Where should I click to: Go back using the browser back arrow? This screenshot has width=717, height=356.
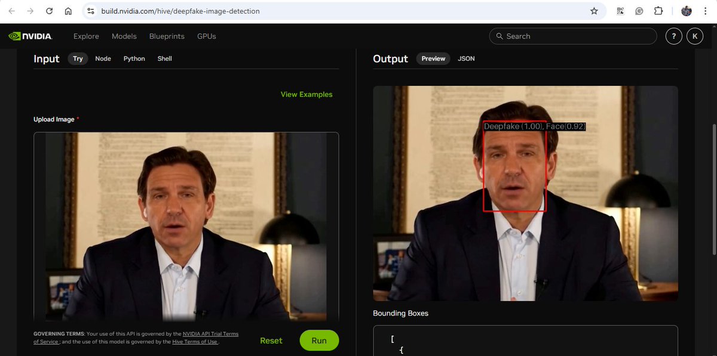(x=12, y=11)
